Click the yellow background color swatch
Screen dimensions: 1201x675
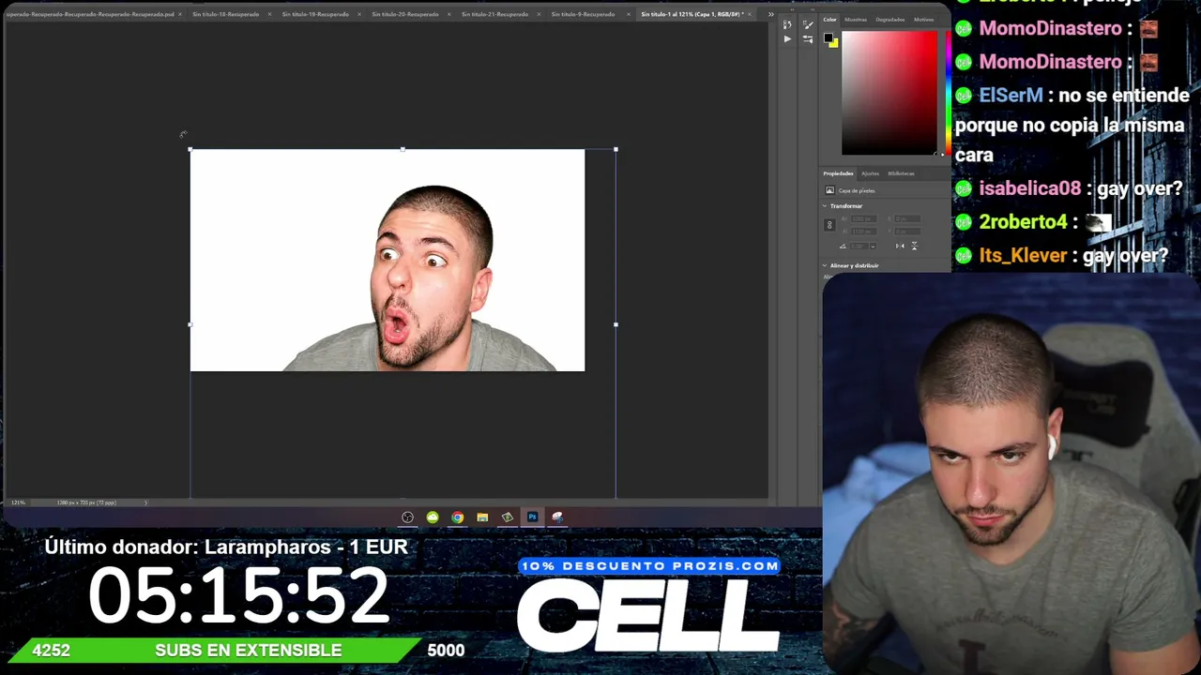pos(834,43)
